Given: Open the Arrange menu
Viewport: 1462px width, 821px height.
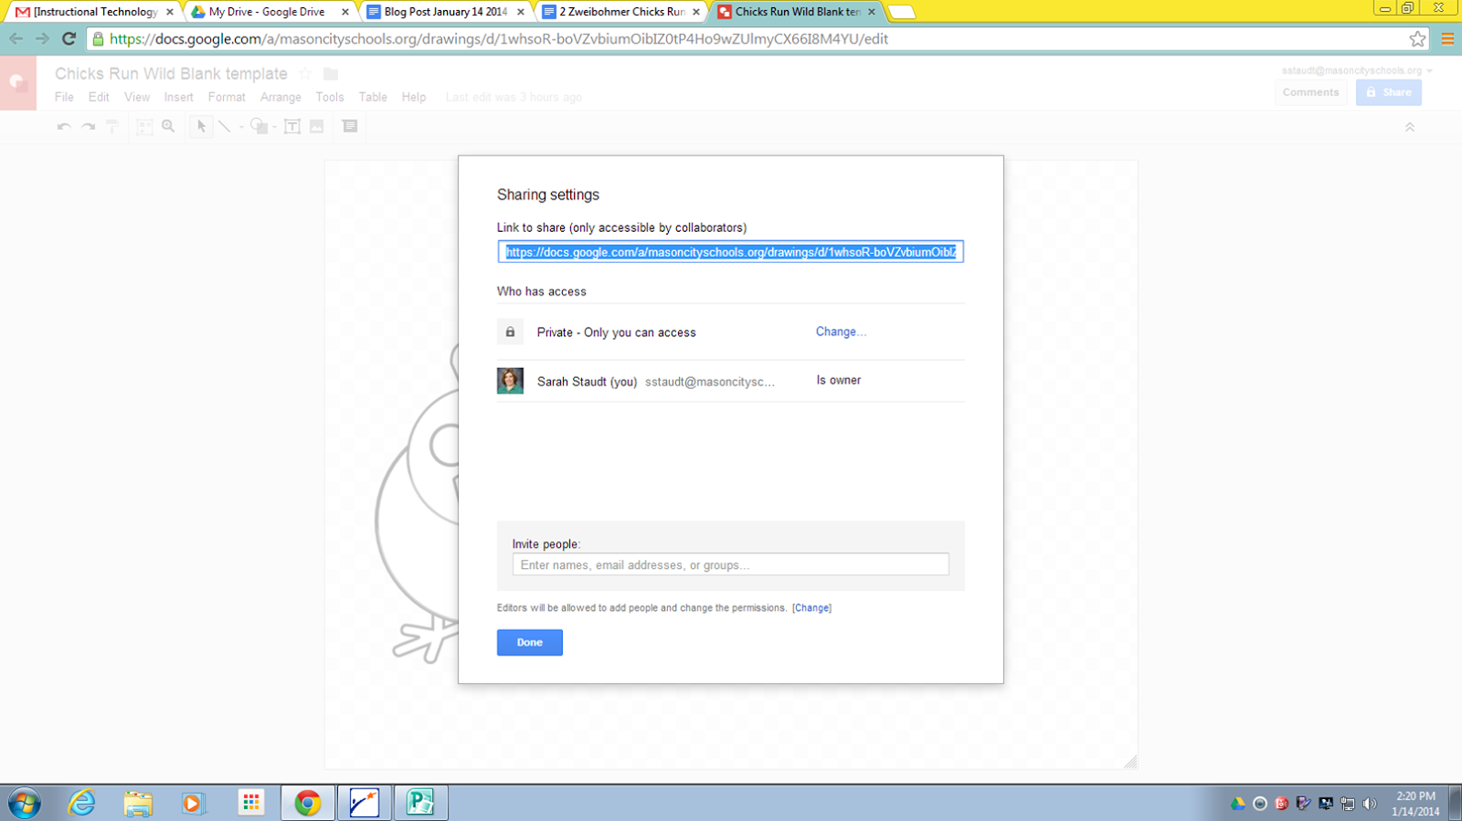Looking at the screenshot, I should tap(281, 97).
